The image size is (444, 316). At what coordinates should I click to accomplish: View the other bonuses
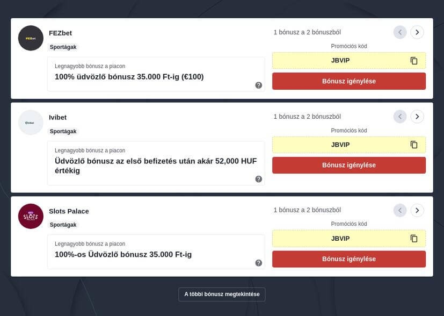click(222, 294)
